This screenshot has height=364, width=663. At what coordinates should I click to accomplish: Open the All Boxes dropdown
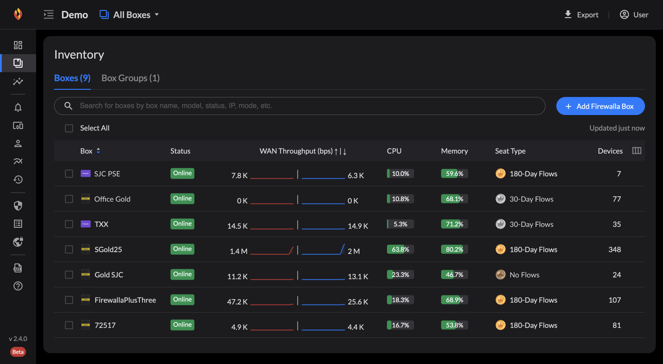point(129,15)
